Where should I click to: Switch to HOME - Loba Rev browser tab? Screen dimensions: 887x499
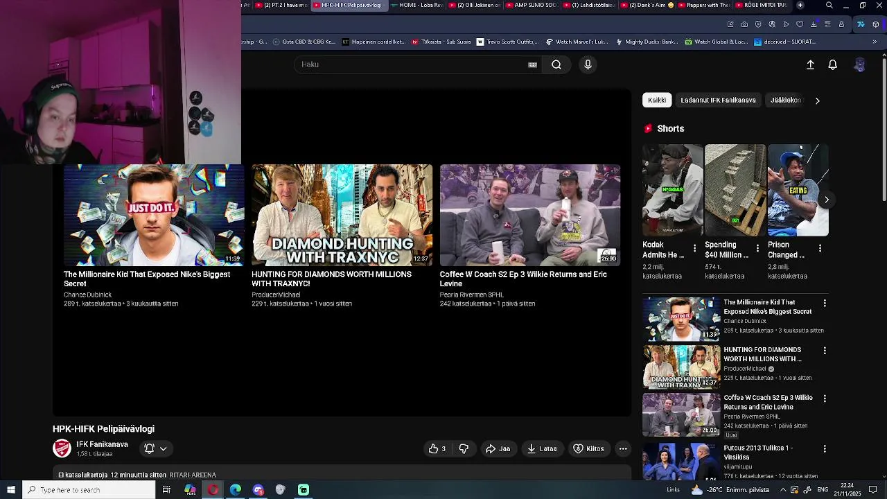(x=416, y=5)
